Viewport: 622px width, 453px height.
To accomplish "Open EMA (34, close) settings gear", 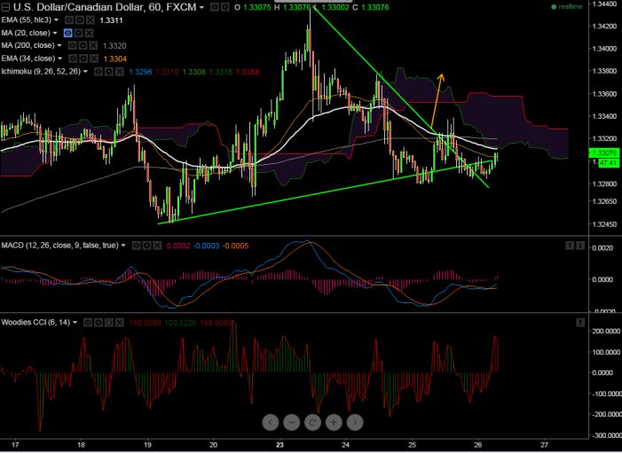I will pyautogui.click(x=83, y=59).
